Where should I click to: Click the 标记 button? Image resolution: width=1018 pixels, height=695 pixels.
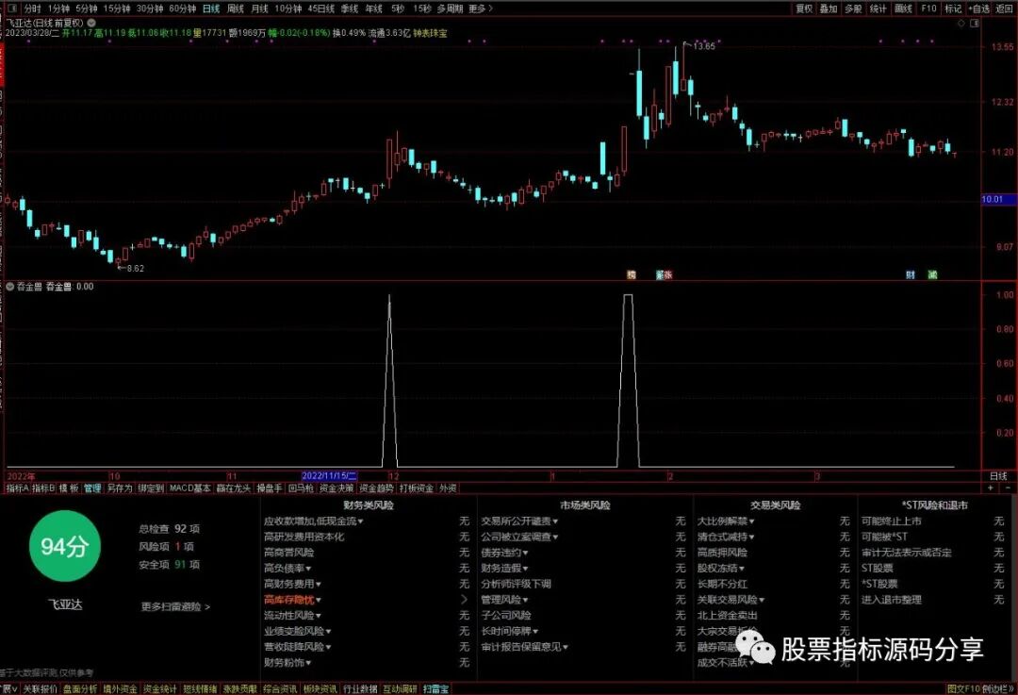[x=952, y=8]
